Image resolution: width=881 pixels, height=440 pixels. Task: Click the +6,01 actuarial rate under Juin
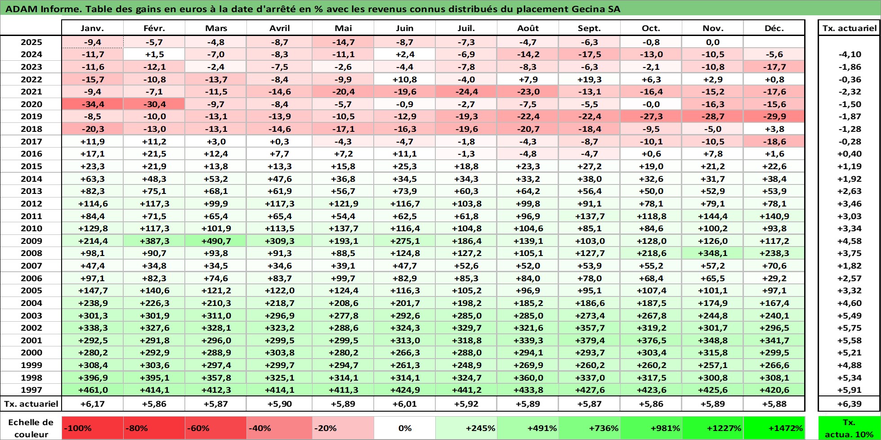click(404, 404)
